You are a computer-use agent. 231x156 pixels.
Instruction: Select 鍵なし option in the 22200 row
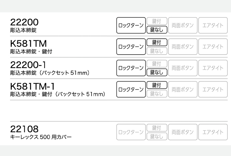pyautogui.click(x=157, y=30)
